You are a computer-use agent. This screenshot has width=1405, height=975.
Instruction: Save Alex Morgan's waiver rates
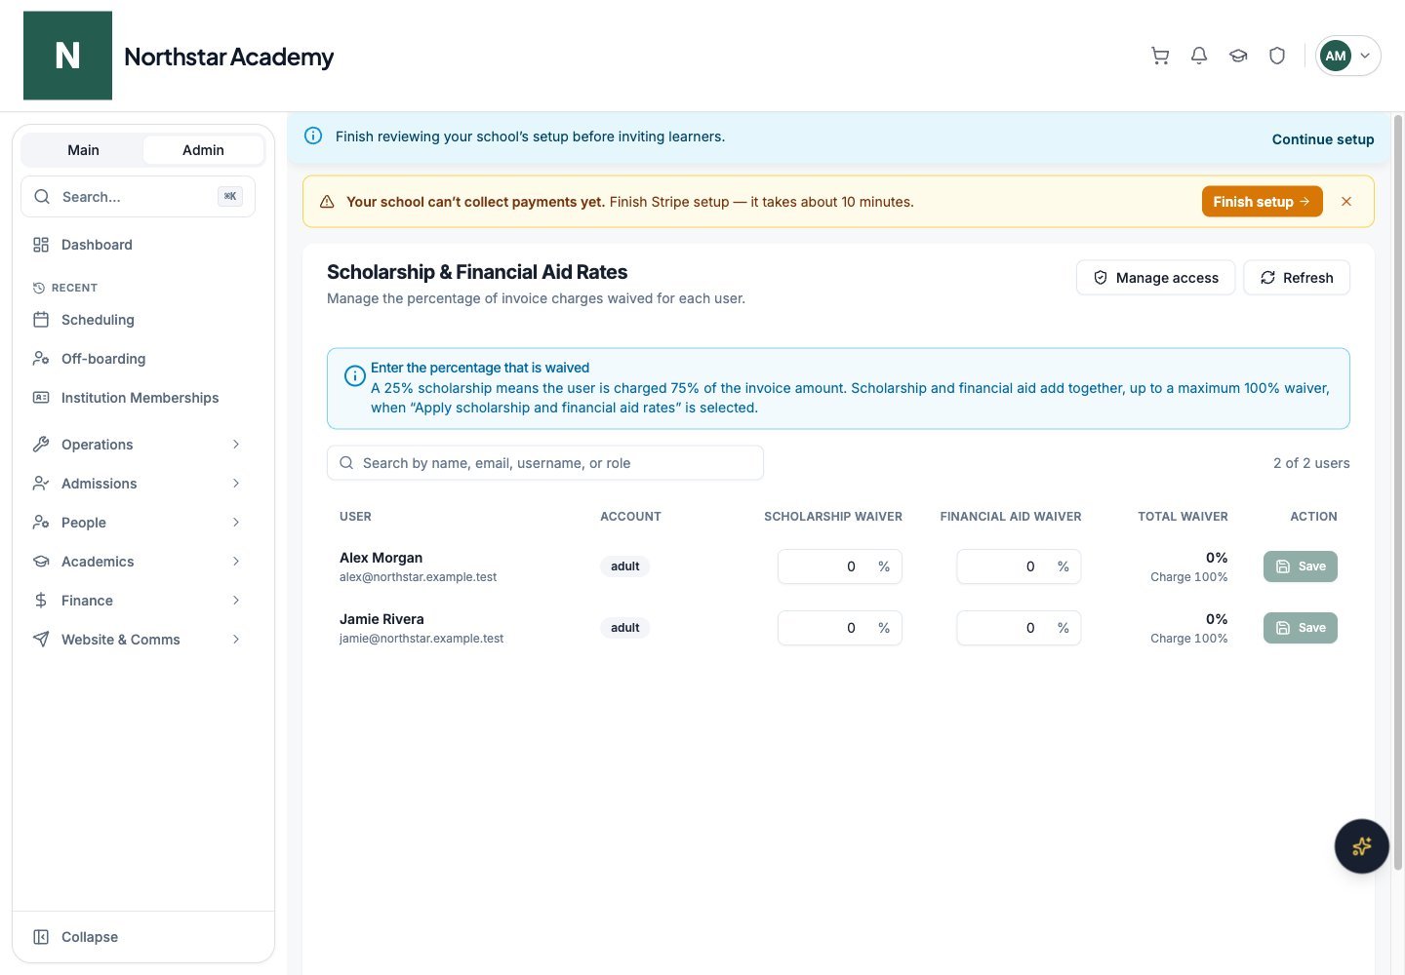pos(1301,566)
